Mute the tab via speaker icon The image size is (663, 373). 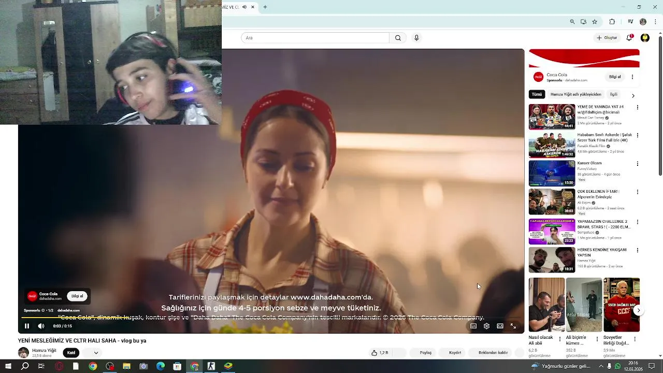coord(244,7)
